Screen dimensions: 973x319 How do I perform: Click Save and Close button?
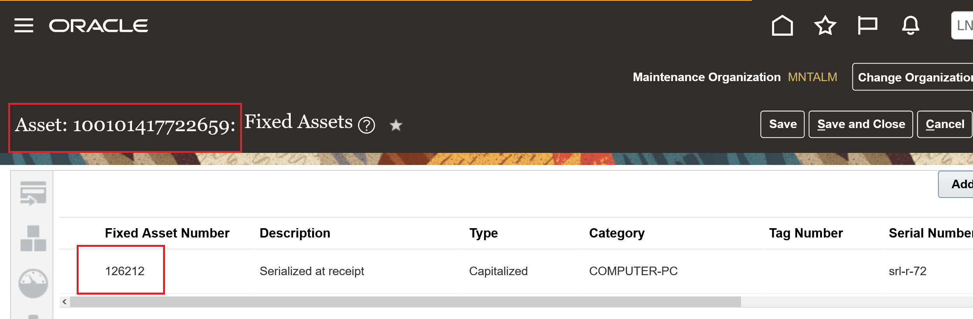[x=861, y=124]
